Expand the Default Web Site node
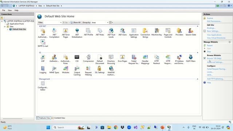This screenshot has width=233, height=131. pos(8,29)
